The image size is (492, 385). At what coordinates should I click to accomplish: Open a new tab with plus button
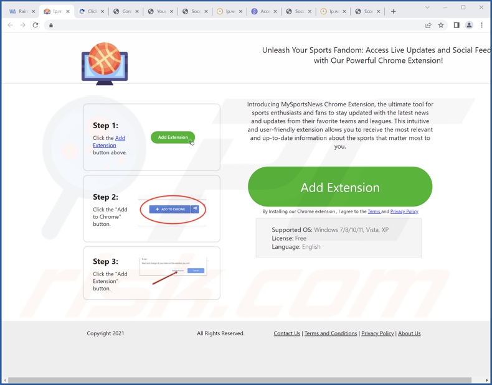click(x=393, y=12)
